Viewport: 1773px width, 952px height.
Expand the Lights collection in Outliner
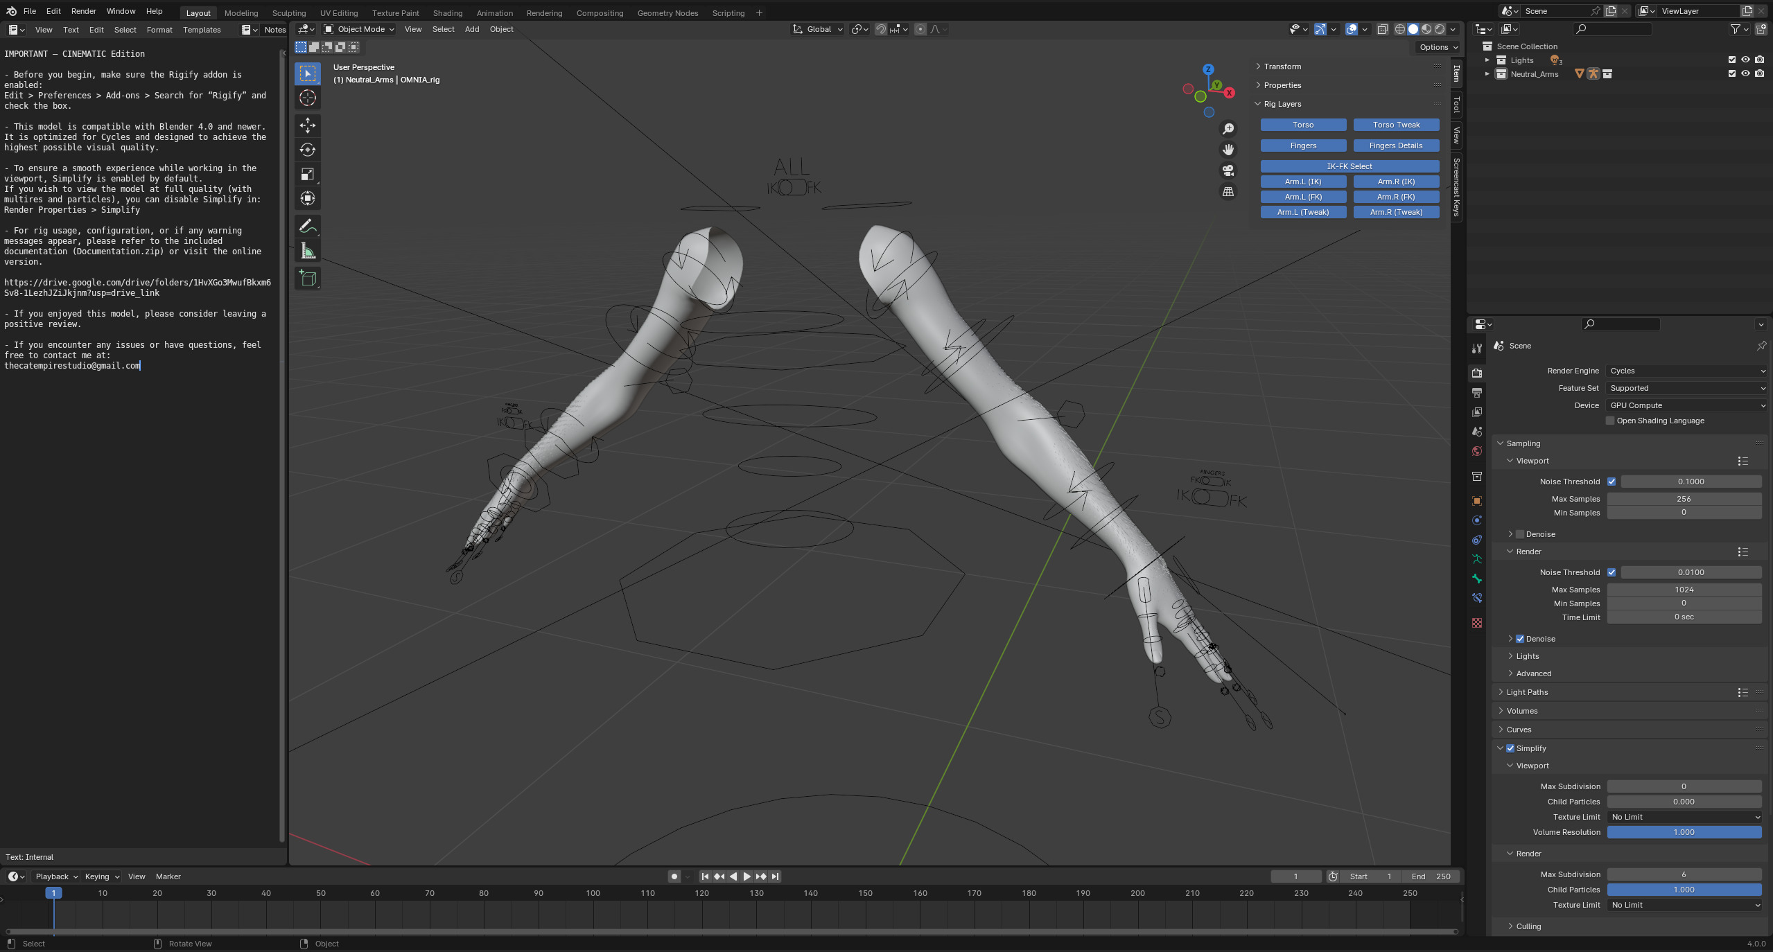point(1487,60)
